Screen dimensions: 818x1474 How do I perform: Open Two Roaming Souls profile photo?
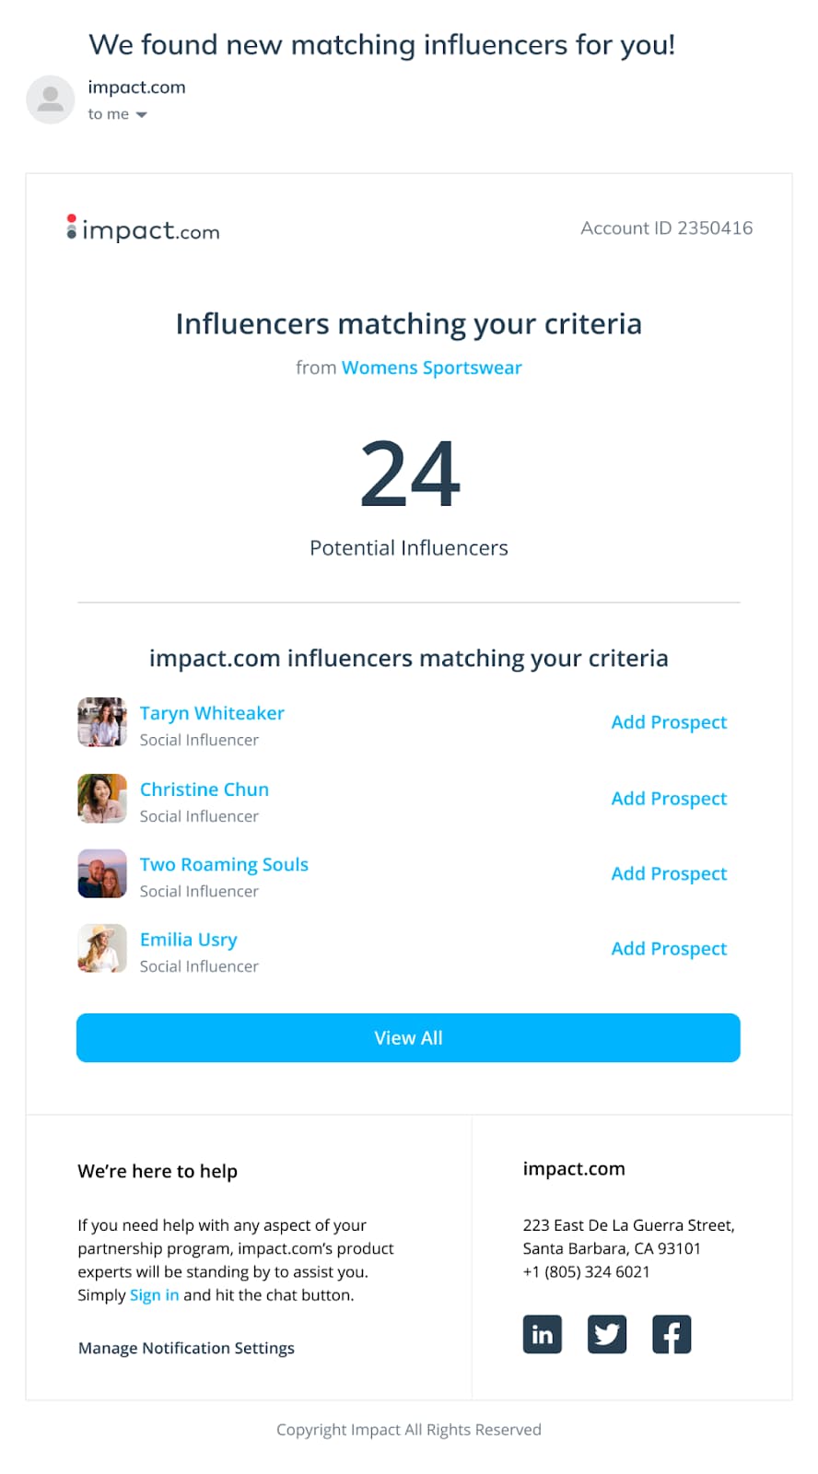click(x=102, y=873)
